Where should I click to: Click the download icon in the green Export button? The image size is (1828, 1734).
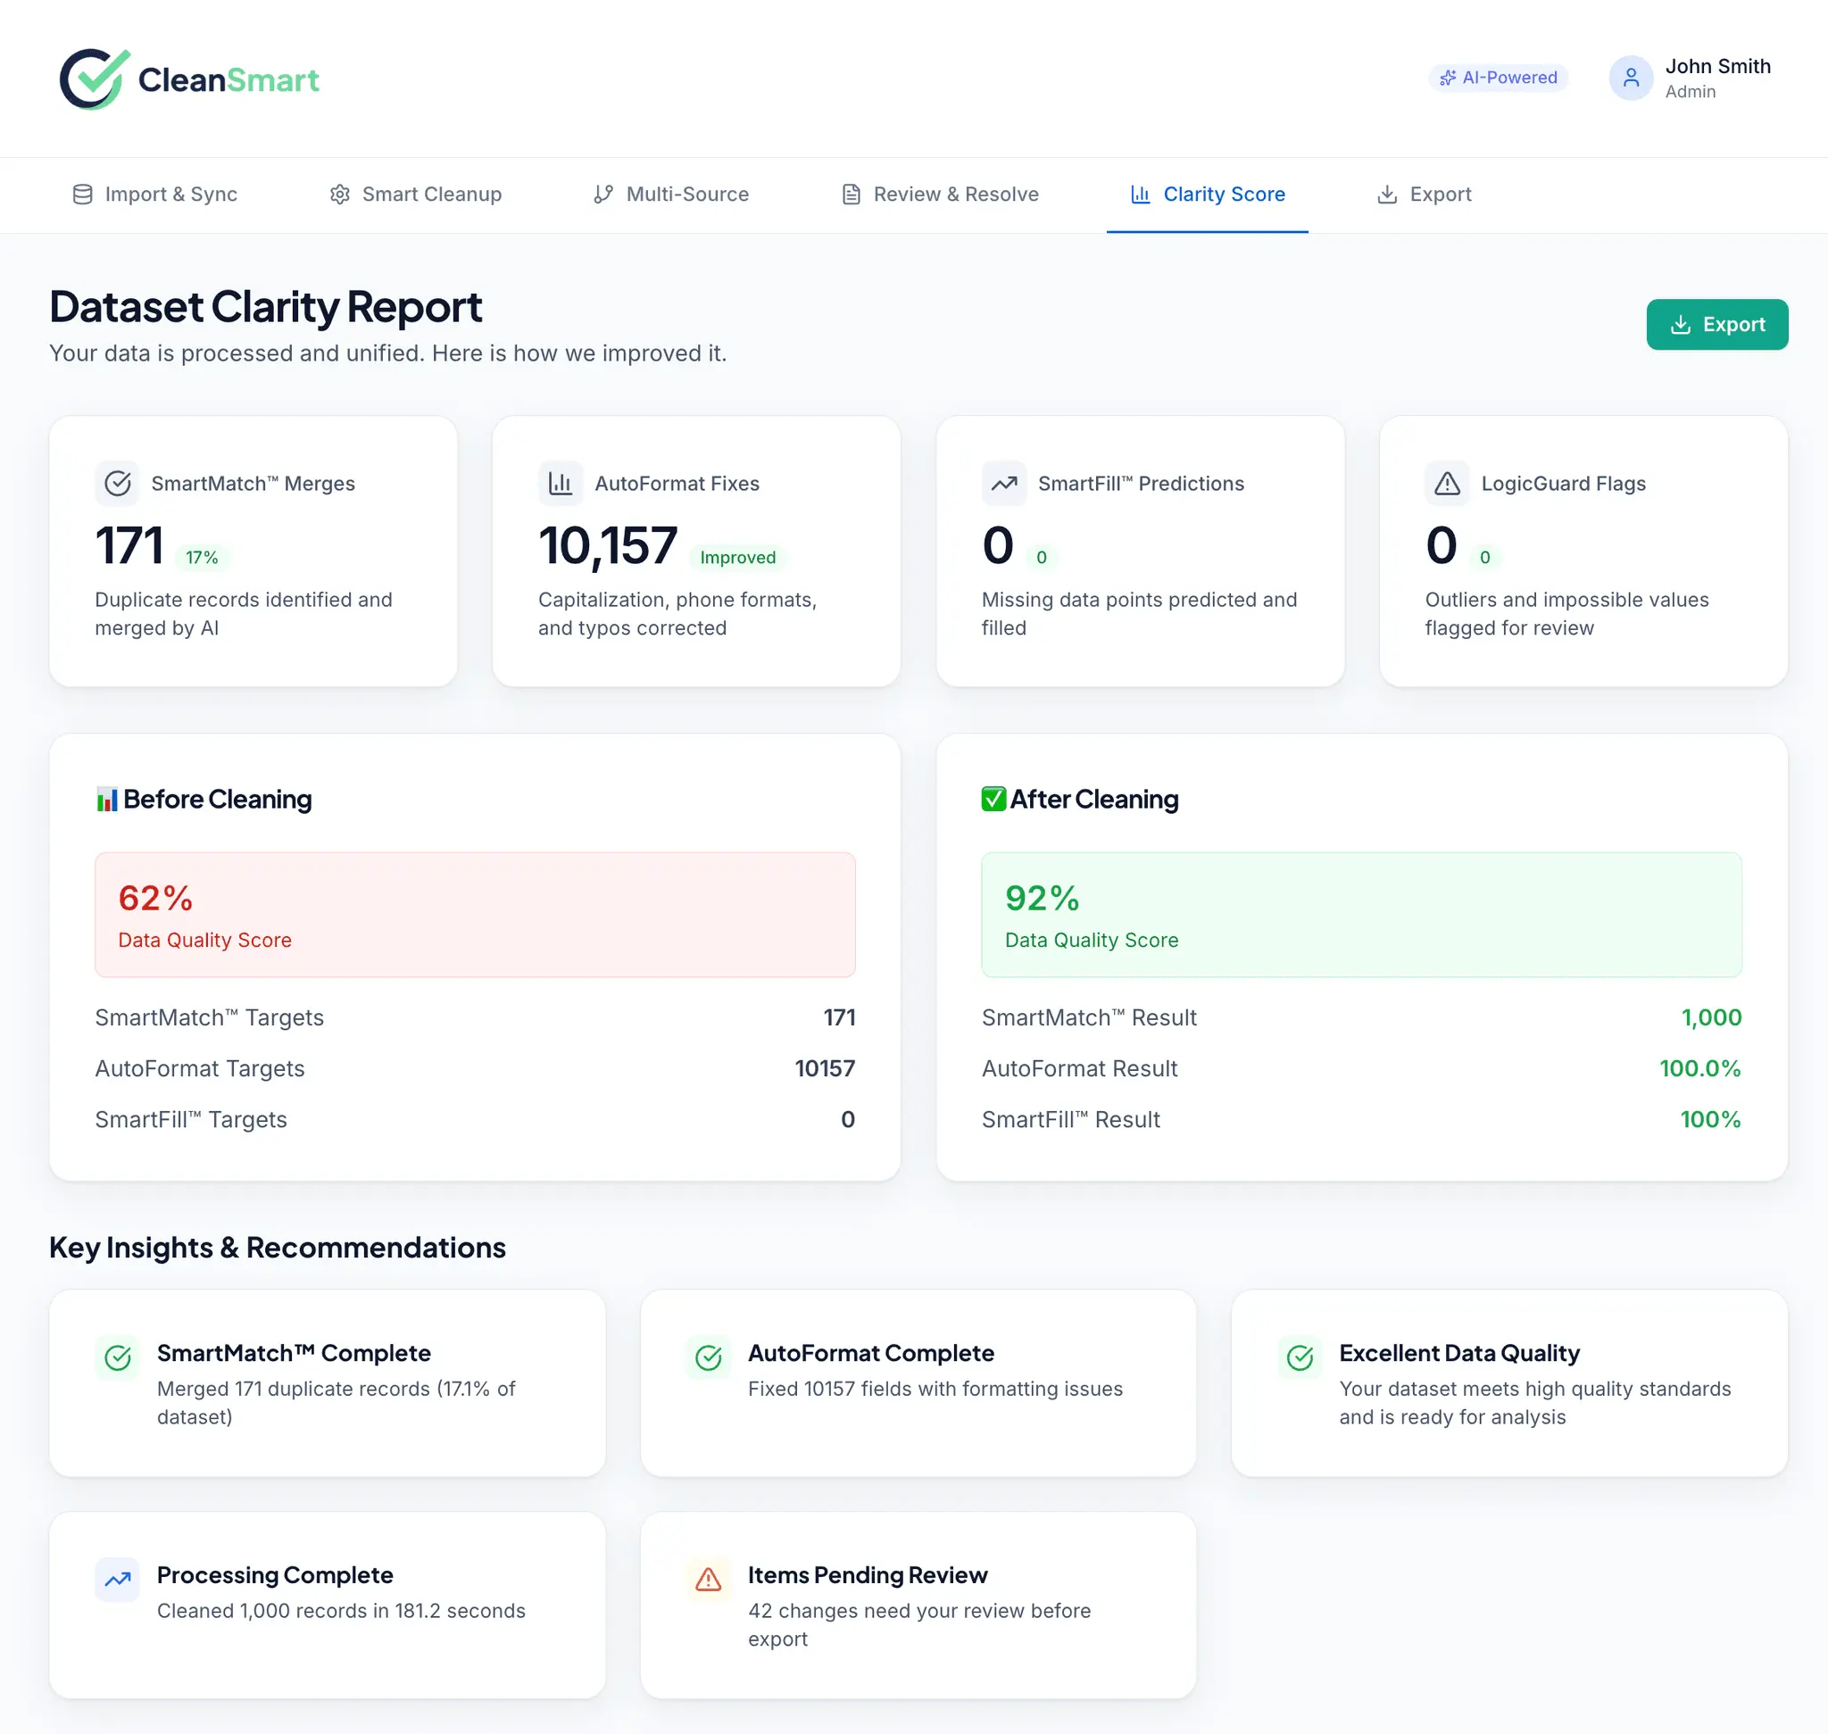click(x=1680, y=325)
